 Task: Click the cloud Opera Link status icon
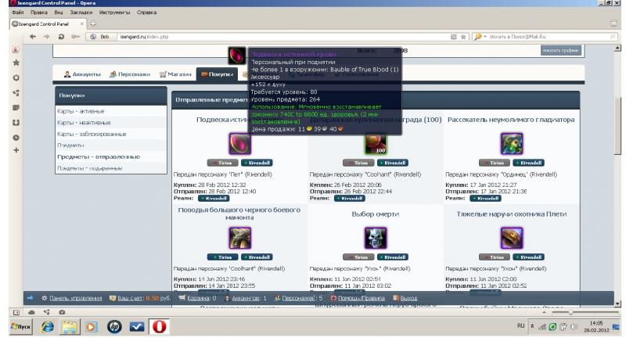coord(31,312)
